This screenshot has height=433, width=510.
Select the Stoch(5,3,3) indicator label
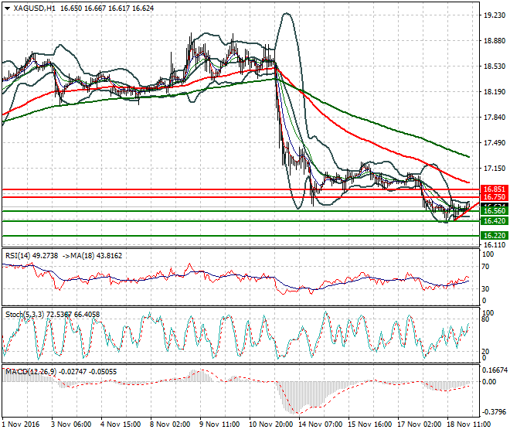tap(25, 314)
